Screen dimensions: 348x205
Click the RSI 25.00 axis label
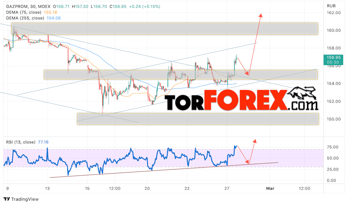333,169
